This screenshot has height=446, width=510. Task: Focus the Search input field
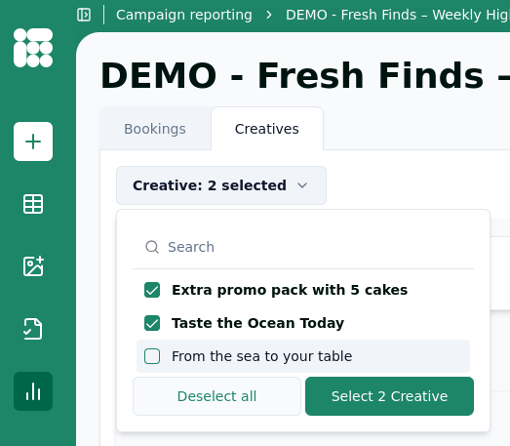303,247
